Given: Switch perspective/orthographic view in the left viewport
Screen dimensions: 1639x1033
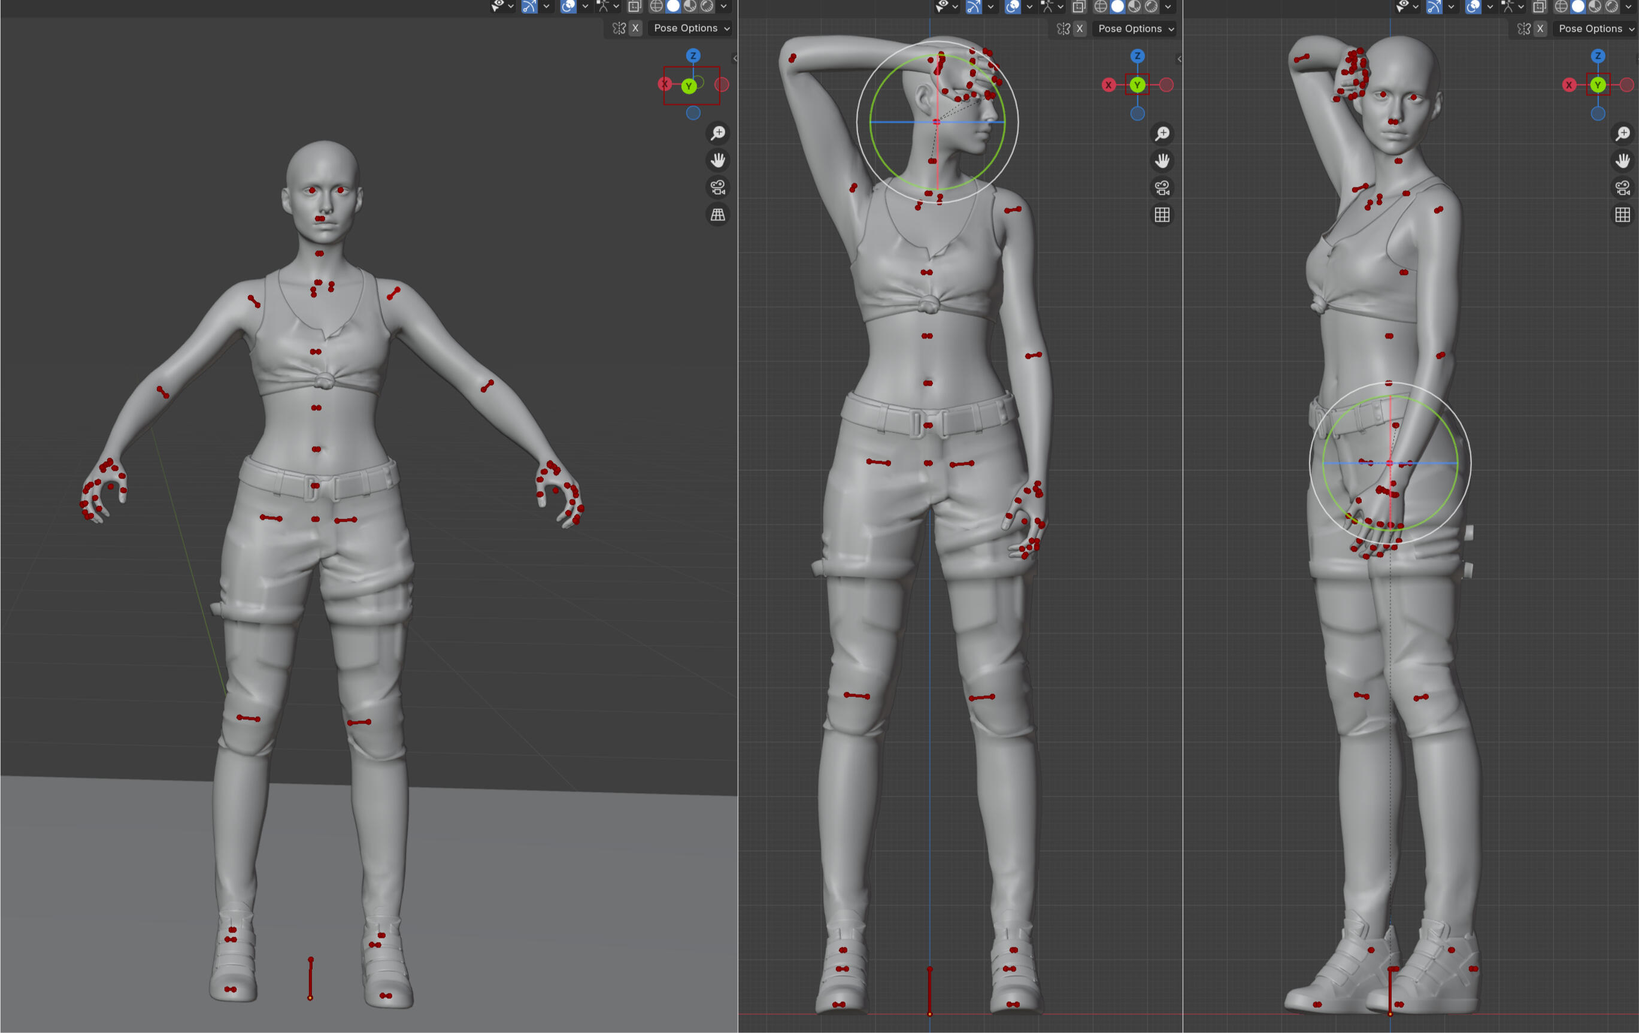Looking at the screenshot, I should click(717, 214).
